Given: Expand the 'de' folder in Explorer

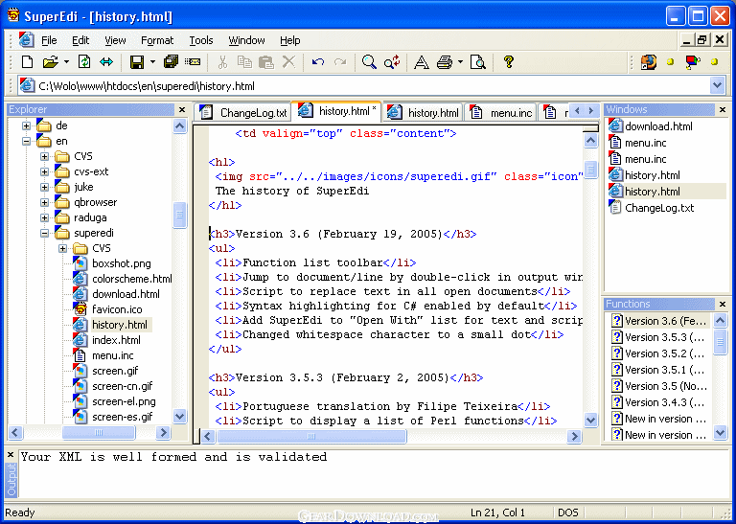Looking at the screenshot, I should click(27, 125).
